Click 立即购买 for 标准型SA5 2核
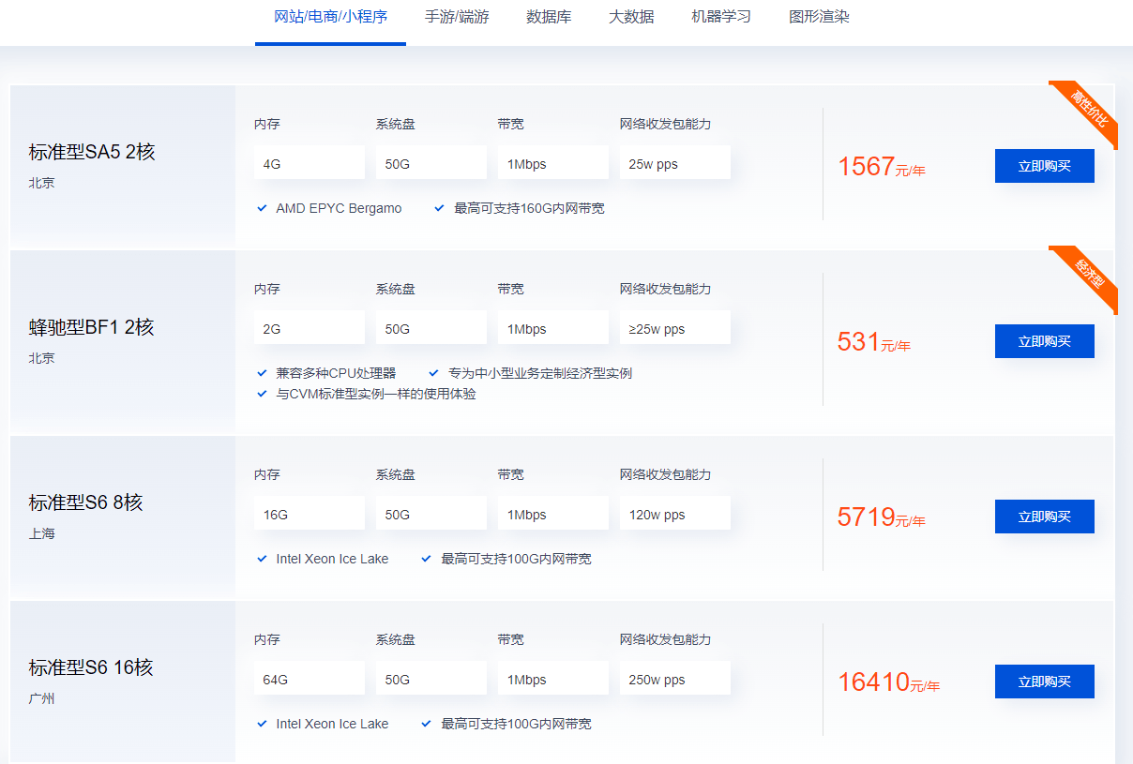The height and width of the screenshot is (764, 1133). (1044, 166)
